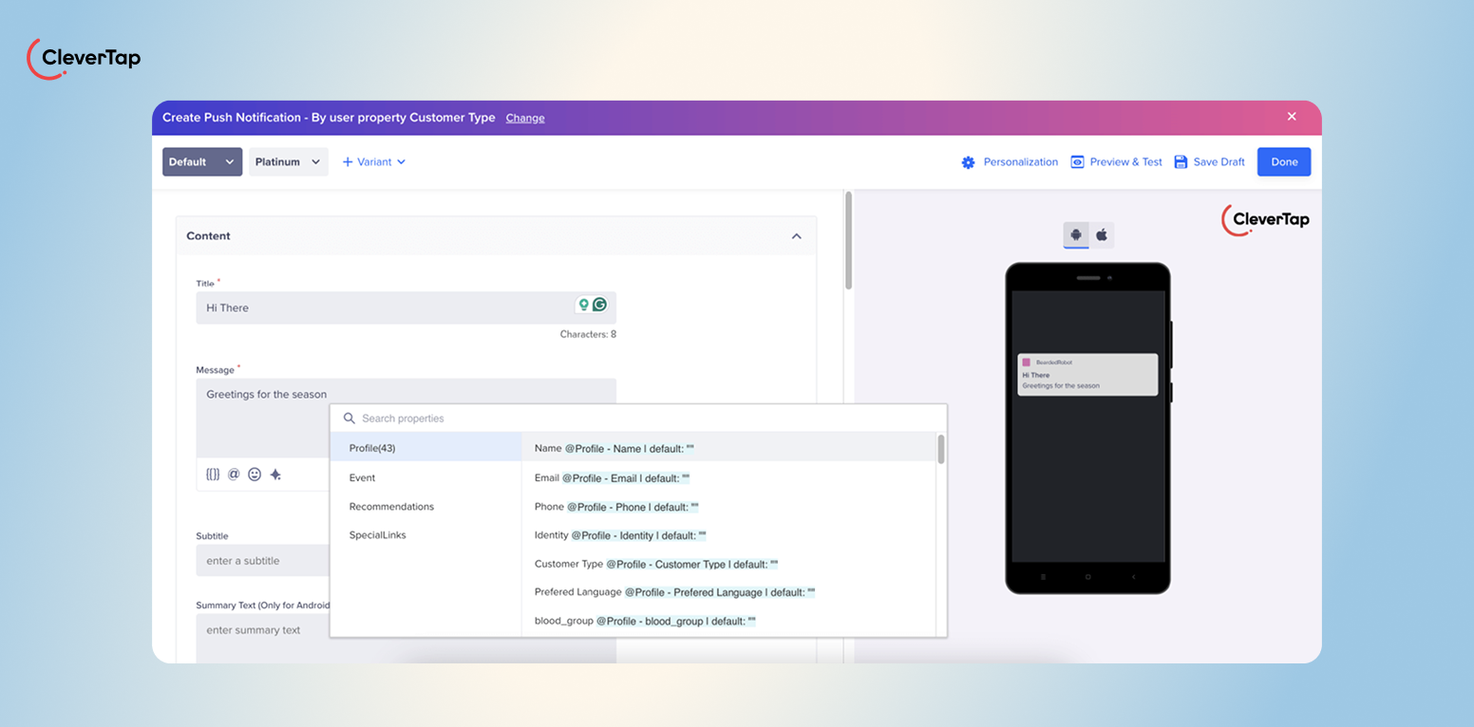
Task: Click the Done button
Action: (x=1284, y=162)
